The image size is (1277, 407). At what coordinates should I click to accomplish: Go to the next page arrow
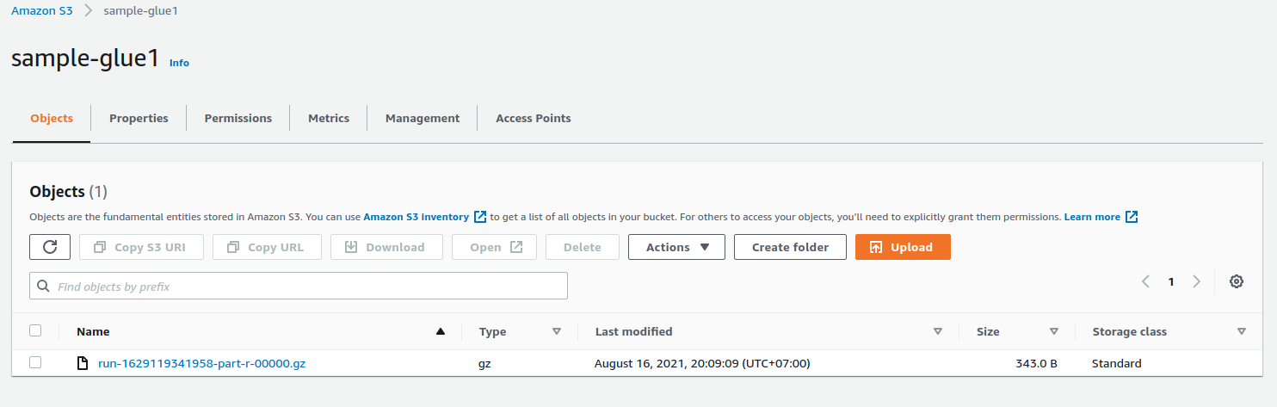[x=1196, y=281]
